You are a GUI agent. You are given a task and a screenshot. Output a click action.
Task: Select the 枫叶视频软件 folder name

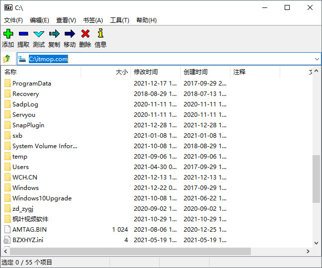(x=30, y=219)
